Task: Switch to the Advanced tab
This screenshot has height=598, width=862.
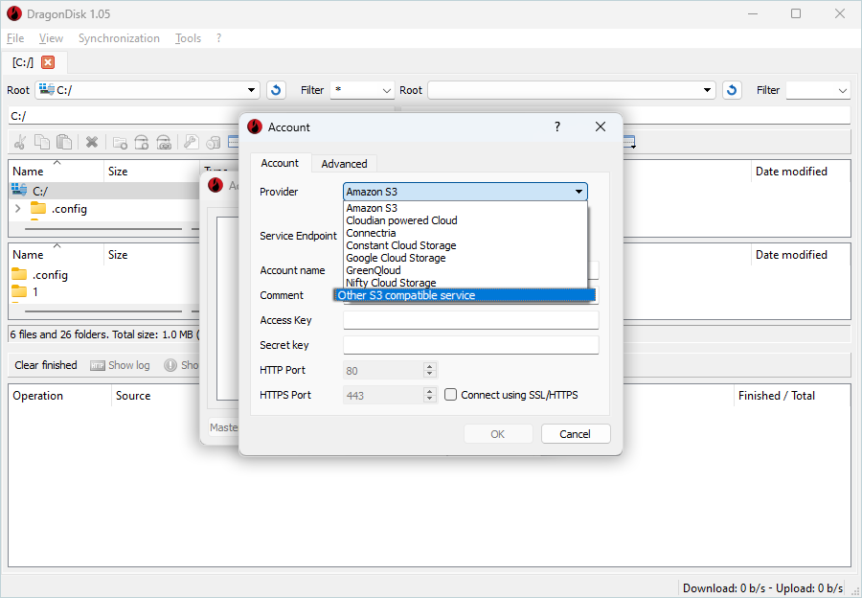Action: (344, 163)
